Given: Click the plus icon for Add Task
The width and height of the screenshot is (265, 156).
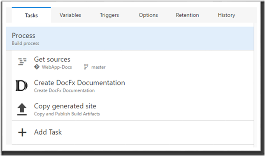Looking at the screenshot, I should [x=22, y=132].
